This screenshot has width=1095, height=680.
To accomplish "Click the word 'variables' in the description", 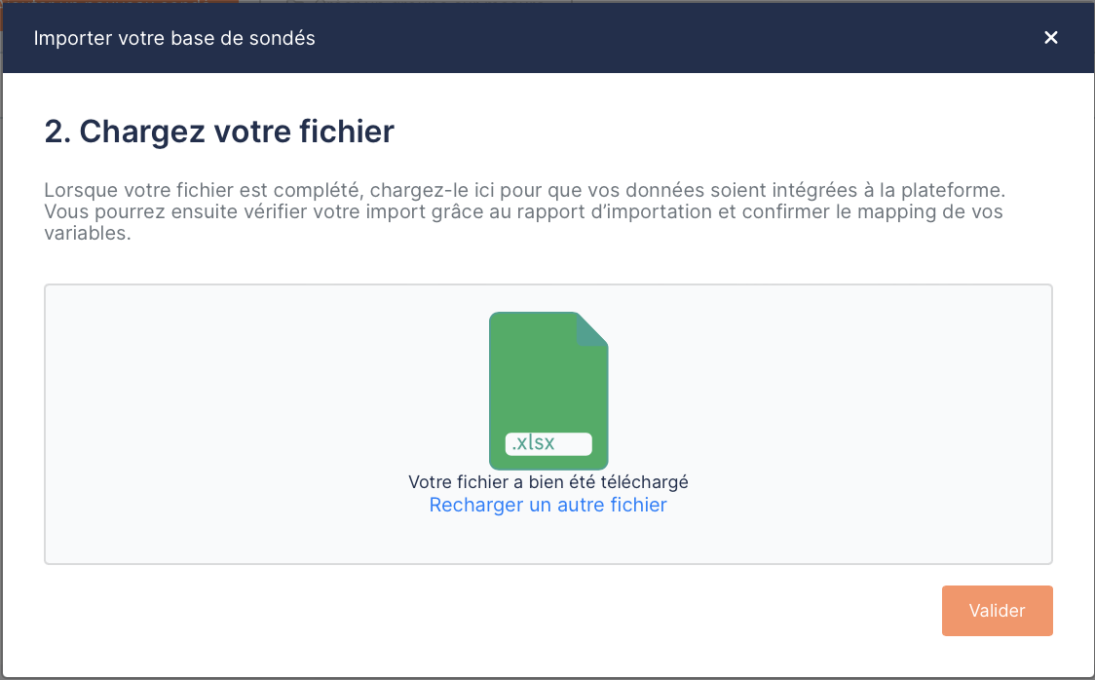I will pos(87,234).
